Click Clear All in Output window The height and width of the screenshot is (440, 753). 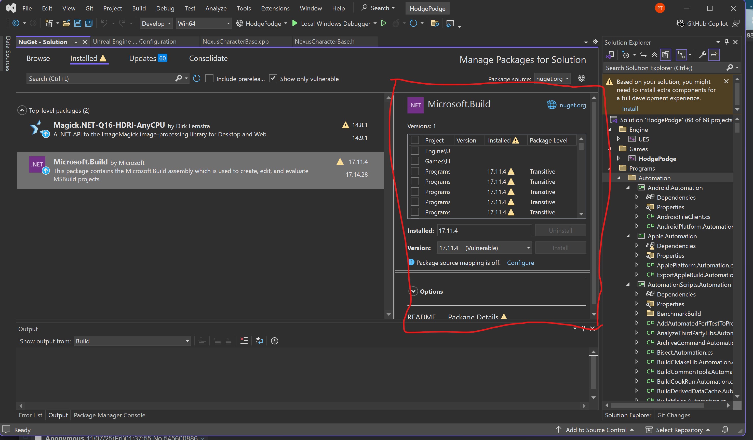point(244,341)
